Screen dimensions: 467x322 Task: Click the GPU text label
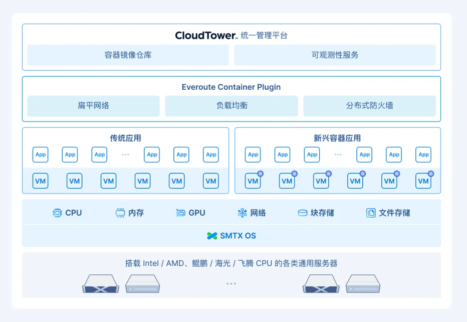click(x=197, y=213)
